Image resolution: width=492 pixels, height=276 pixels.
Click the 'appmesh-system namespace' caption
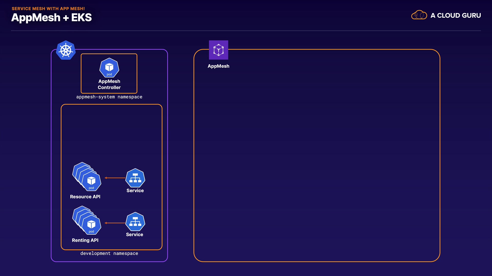pyautogui.click(x=109, y=97)
